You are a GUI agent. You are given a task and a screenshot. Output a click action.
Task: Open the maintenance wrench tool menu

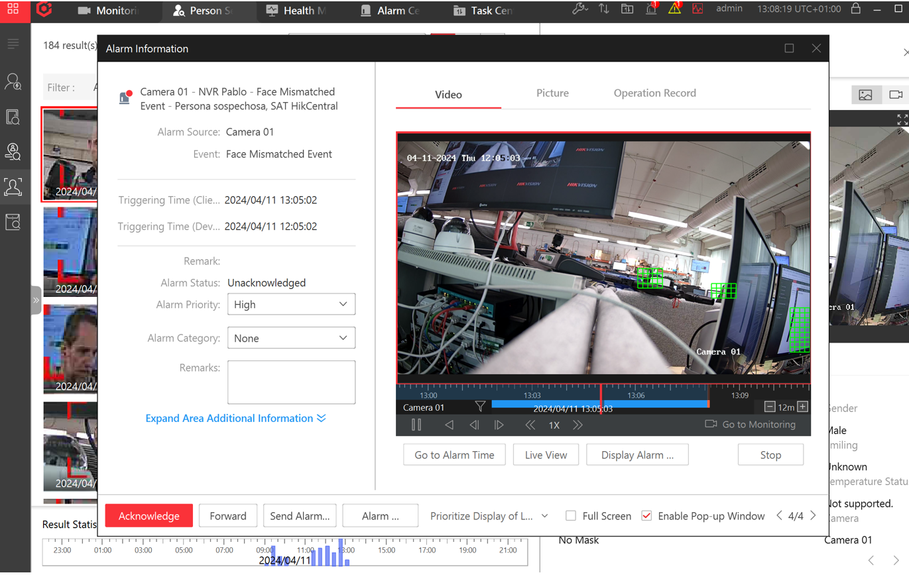point(579,9)
